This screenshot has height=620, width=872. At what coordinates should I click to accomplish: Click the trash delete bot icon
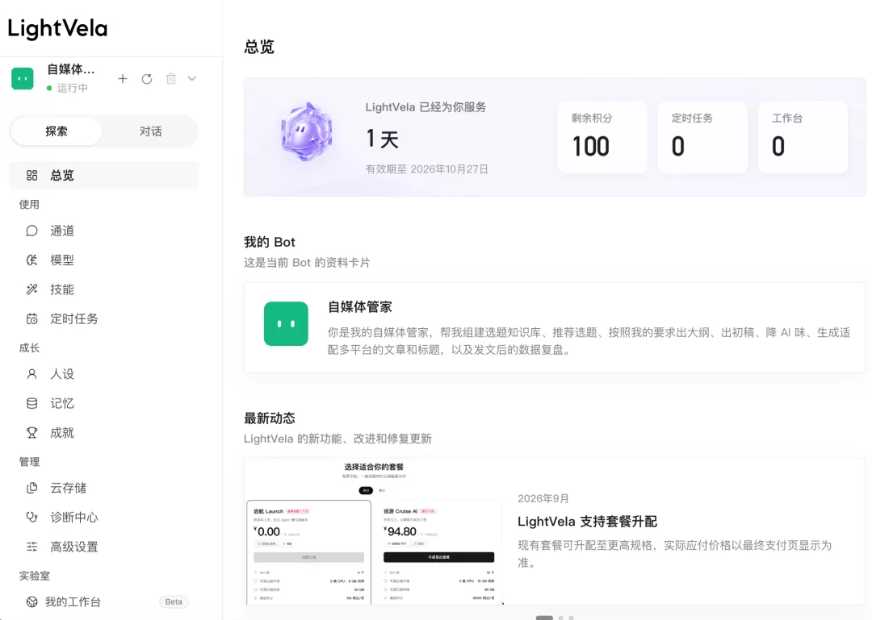(x=170, y=79)
